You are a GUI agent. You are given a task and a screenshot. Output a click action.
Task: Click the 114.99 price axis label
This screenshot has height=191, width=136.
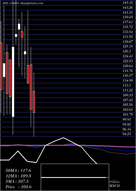click(x=128, y=81)
